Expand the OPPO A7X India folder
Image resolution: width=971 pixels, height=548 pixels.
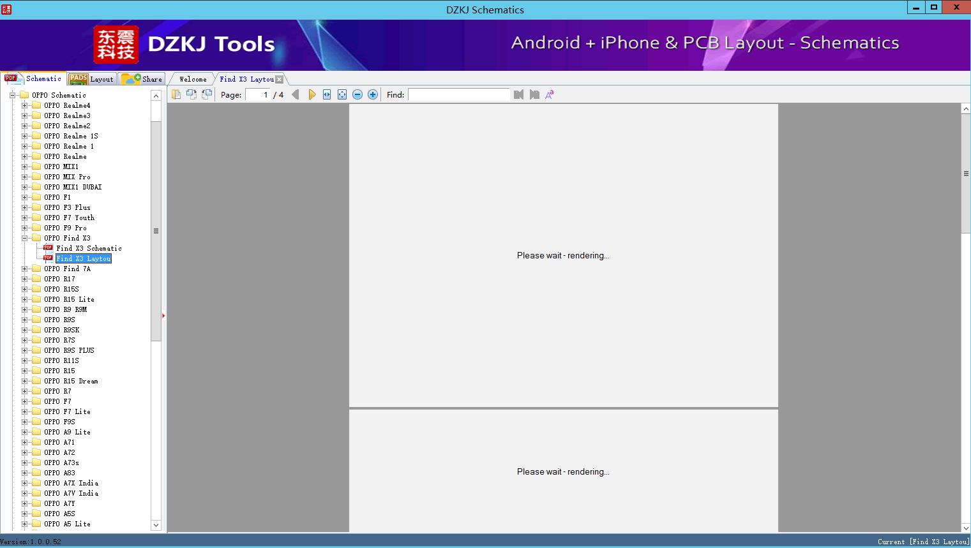pyautogui.click(x=25, y=483)
